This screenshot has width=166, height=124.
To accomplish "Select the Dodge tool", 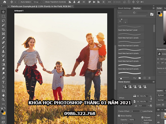I will pyautogui.click(x=3, y=73).
